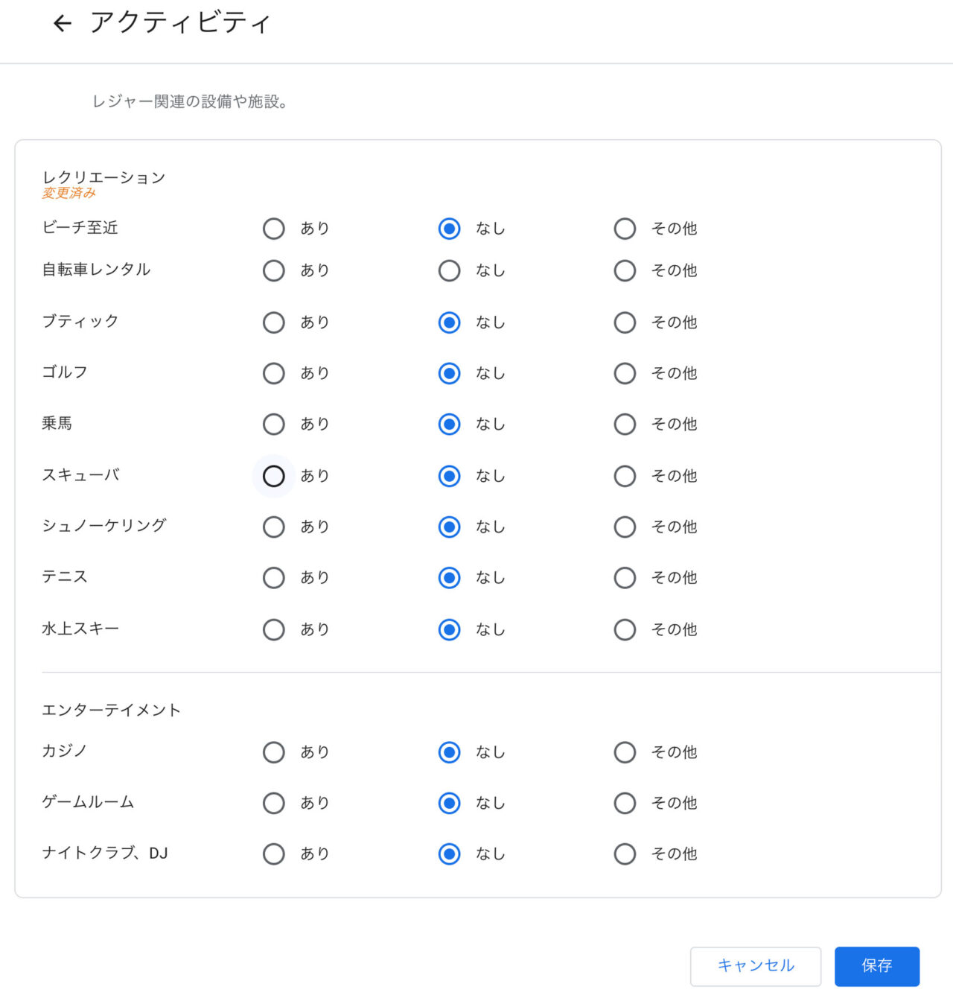Click the 保存 button
The width and height of the screenshot is (953, 1001).
tap(876, 966)
